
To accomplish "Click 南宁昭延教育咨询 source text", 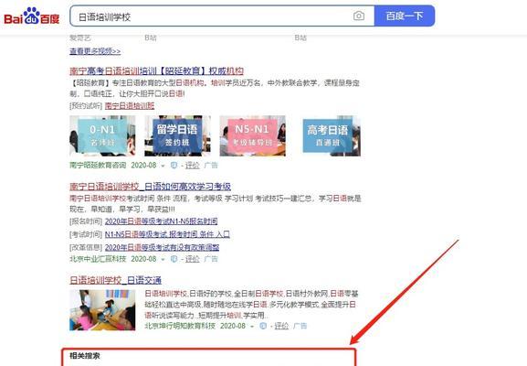I will coord(98,166).
